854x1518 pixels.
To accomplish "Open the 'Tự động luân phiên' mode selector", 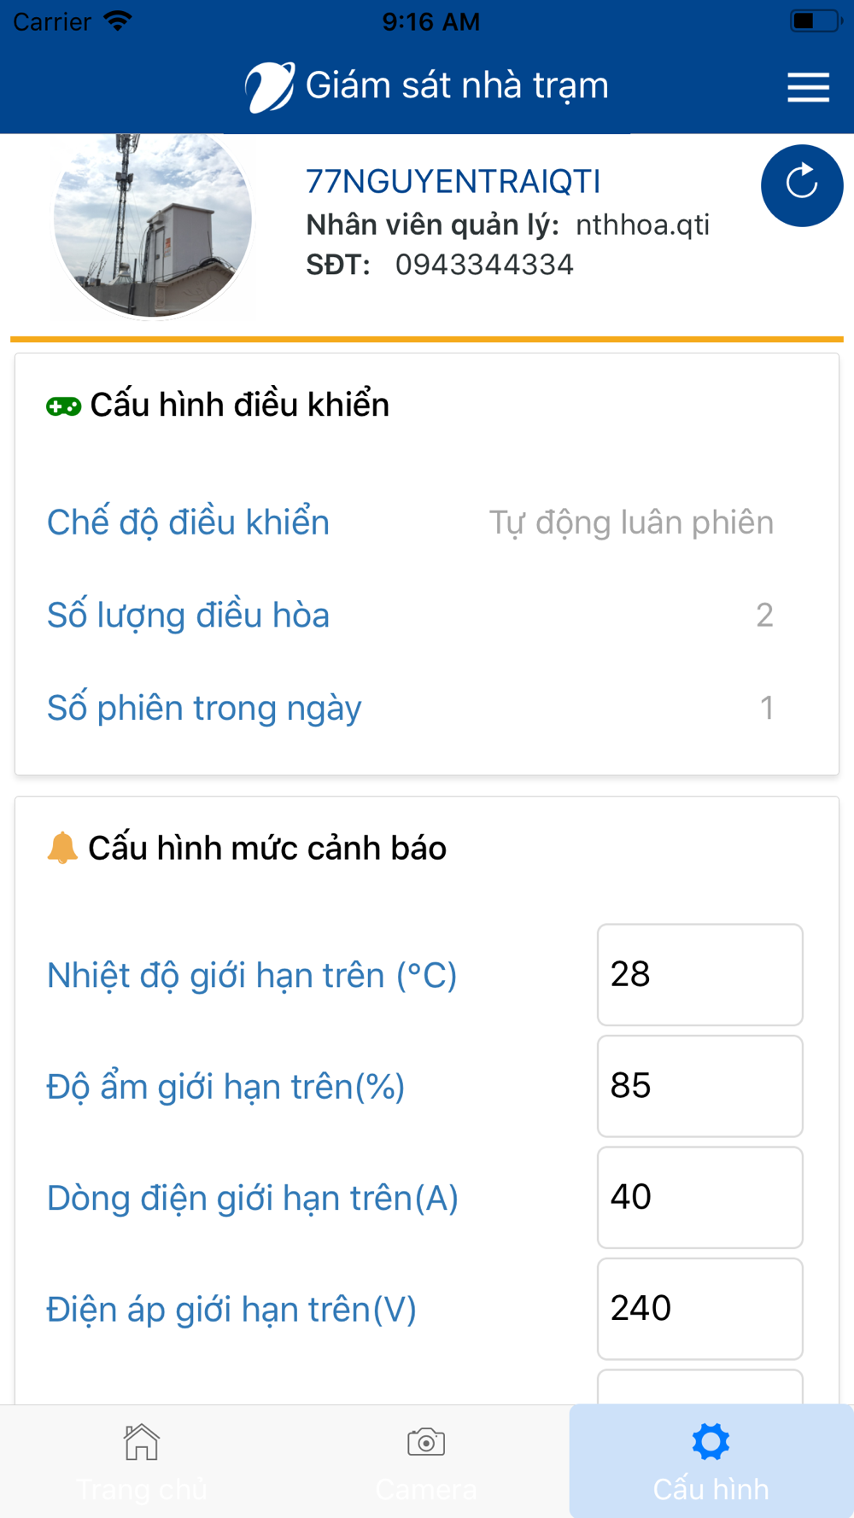I will 631,523.
